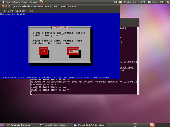Open the trash icon in the bottom panel
This screenshot has width=170, height=127.
coord(135,125)
